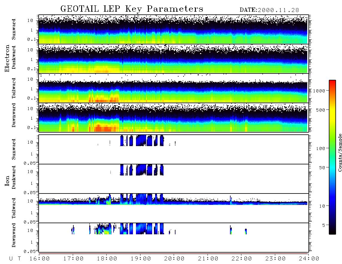Select the 19:00 time tick label

[141, 259]
